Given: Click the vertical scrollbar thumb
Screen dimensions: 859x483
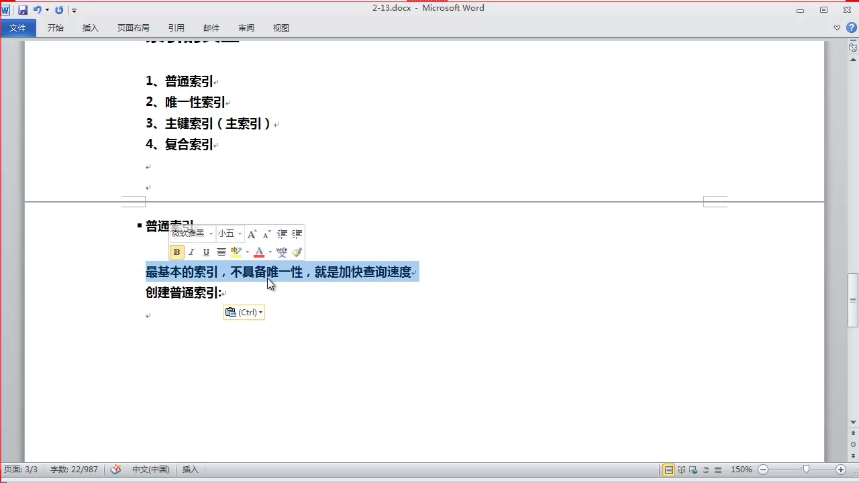Looking at the screenshot, I should [853, 300].
